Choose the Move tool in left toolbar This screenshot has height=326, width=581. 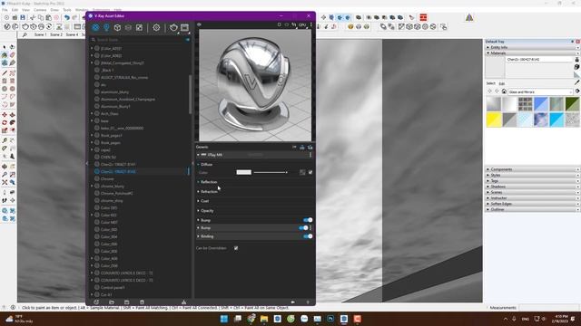point(5,115)
